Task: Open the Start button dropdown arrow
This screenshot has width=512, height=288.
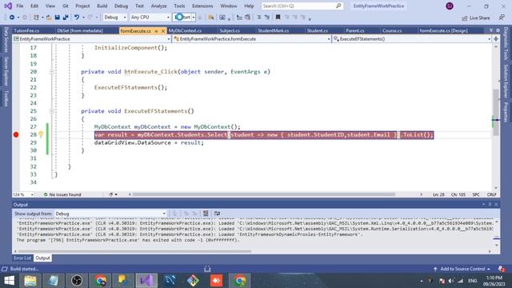Action: click(194, 18)
